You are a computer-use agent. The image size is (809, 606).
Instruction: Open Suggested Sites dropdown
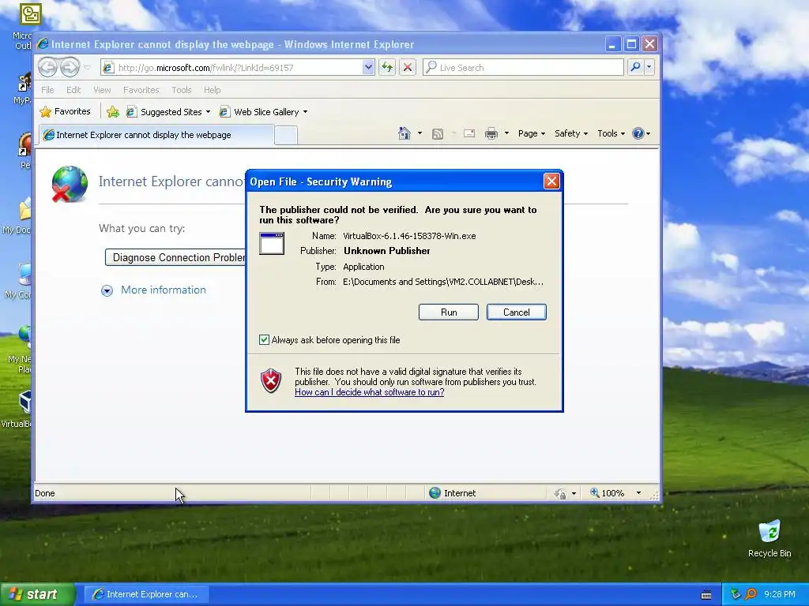(x=168, y=112)
